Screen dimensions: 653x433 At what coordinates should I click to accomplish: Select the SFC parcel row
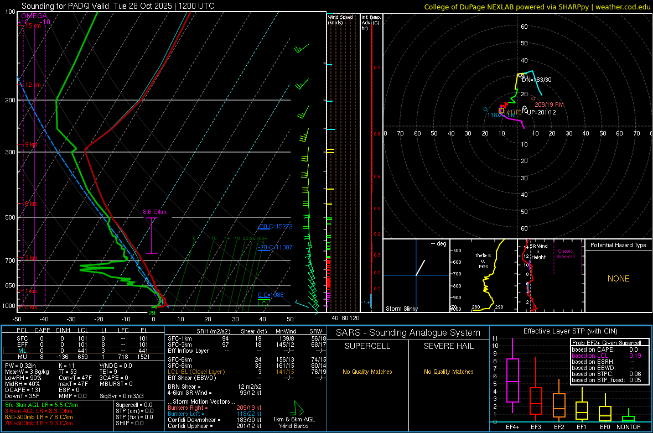[84, 338]
